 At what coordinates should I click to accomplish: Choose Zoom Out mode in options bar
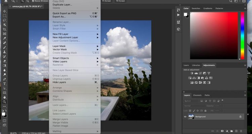point(28,1)
